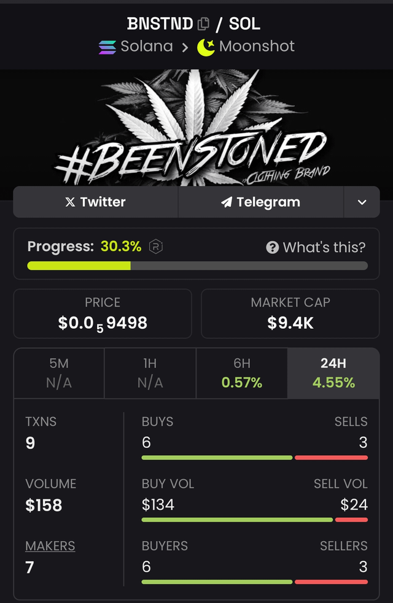Viewport: 393px width, 603px height.
Task: Click the #BEENSTONED banner image
Action: (x=196, y=128)
